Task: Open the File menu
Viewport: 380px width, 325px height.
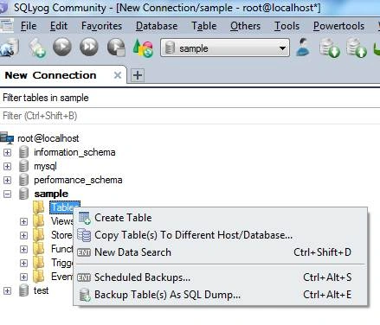Action: pyautogui.click(x=29, y=26)
